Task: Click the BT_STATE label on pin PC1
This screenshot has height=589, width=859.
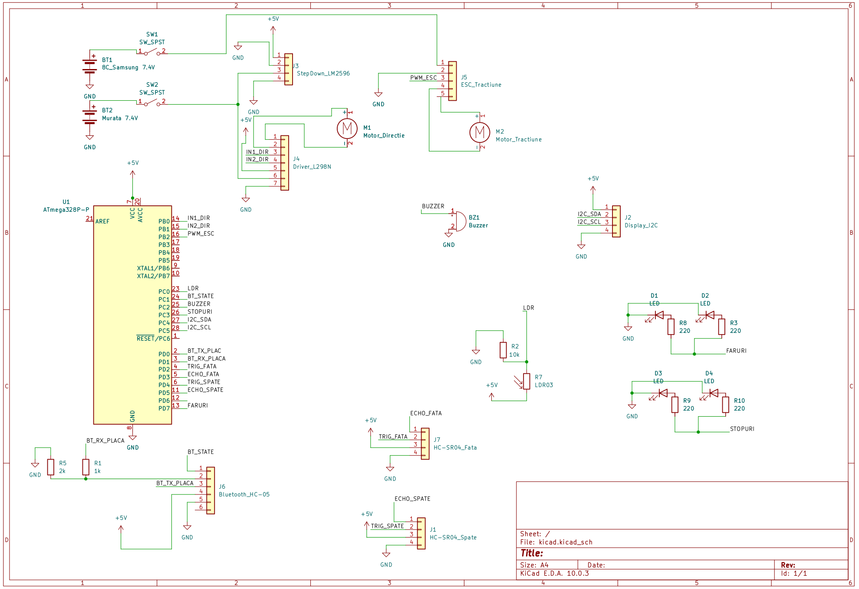Action: (201, 296)
